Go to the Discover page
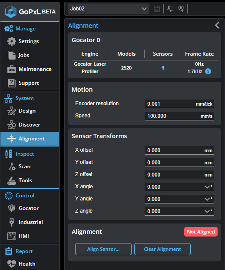 pyautogui.click(x=30, y=125)
